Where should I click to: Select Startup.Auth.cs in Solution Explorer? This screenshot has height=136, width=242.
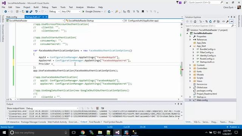207,62
